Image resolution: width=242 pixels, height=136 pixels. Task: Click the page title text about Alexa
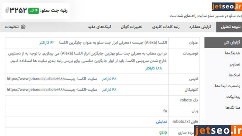click(113, 42)
